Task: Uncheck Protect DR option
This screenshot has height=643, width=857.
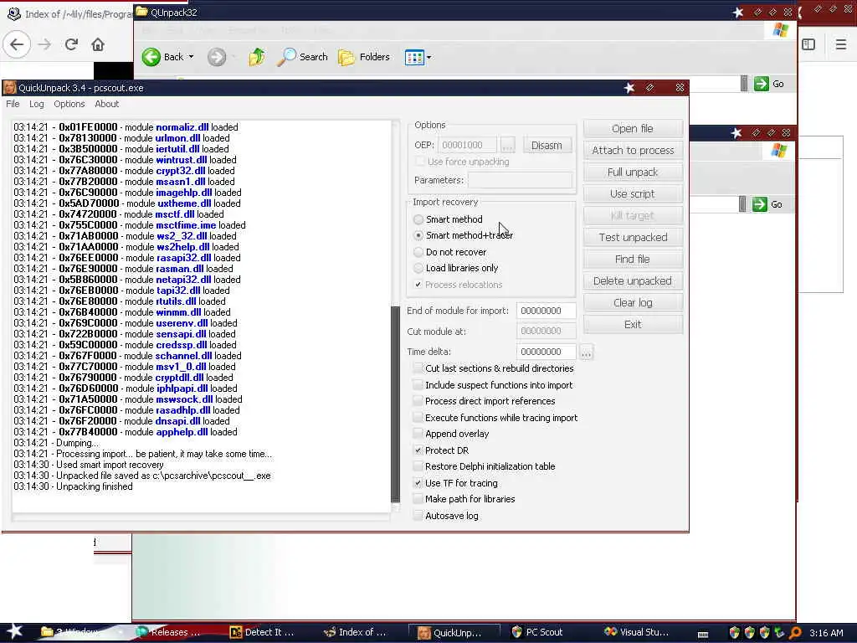Action: pos(418,450)
